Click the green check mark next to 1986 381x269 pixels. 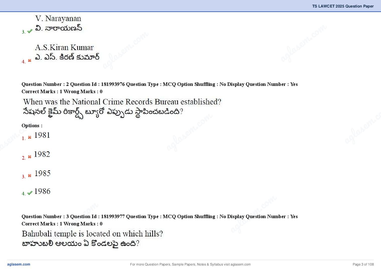point(30,193)
